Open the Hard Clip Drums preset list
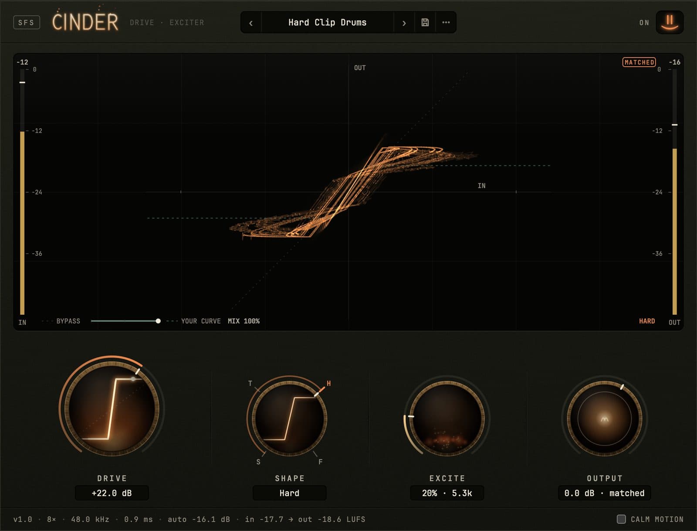This screenshot has width=697, height=531. (x=327, y=22)
